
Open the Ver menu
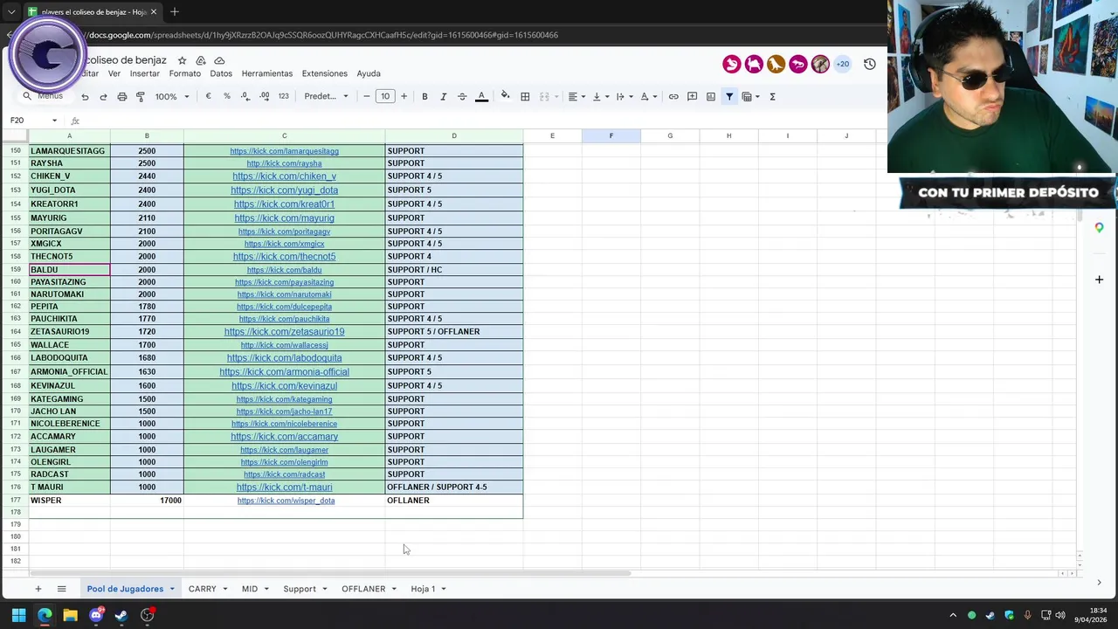click(114, 73)
